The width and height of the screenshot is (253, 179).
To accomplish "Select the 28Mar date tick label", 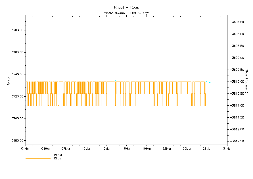I will [207, 148].
